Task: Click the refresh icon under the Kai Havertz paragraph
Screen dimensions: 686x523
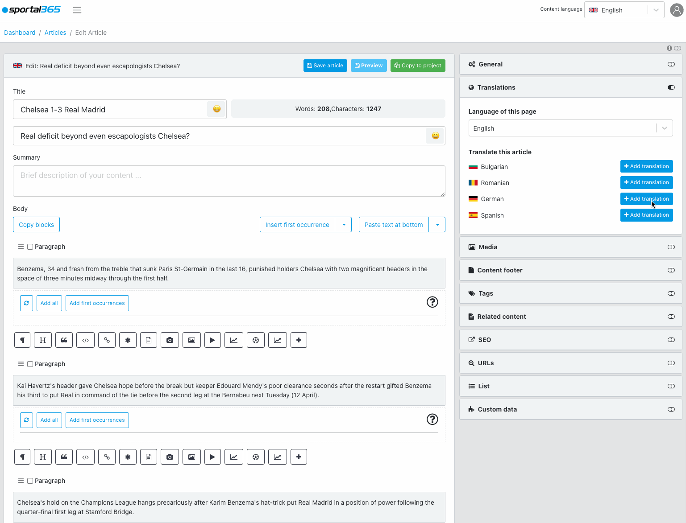Action: pyautogui.click(x=26, y=420)
